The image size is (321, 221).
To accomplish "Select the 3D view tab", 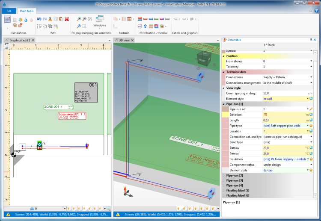I will pos(124,40).
